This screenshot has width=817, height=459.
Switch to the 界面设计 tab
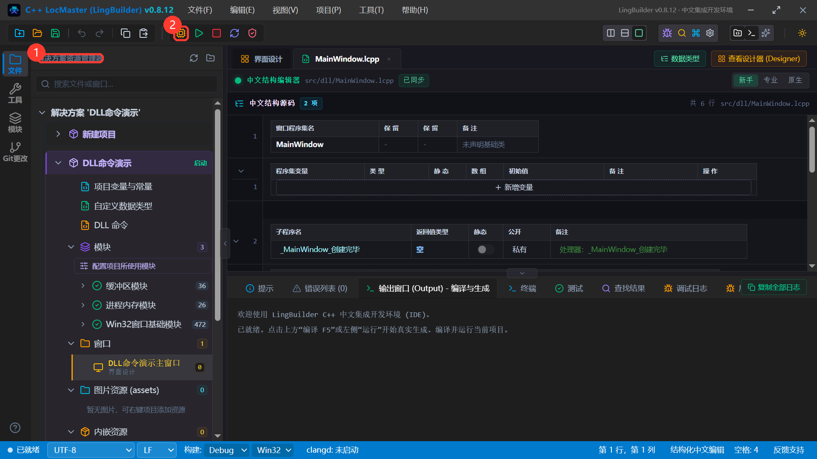[x=261, y=59]
